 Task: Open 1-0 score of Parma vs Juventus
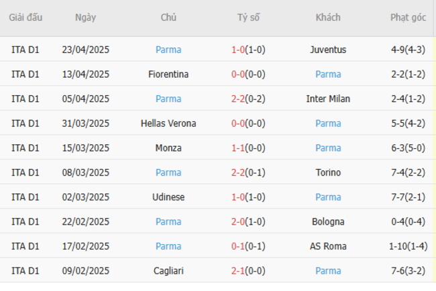tap(237, 50)
